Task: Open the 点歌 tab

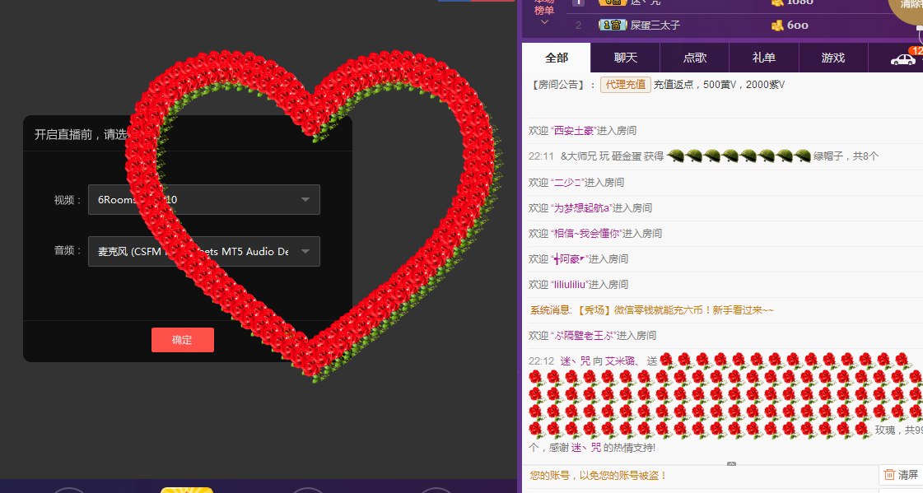Action: [x=695, y=58]
